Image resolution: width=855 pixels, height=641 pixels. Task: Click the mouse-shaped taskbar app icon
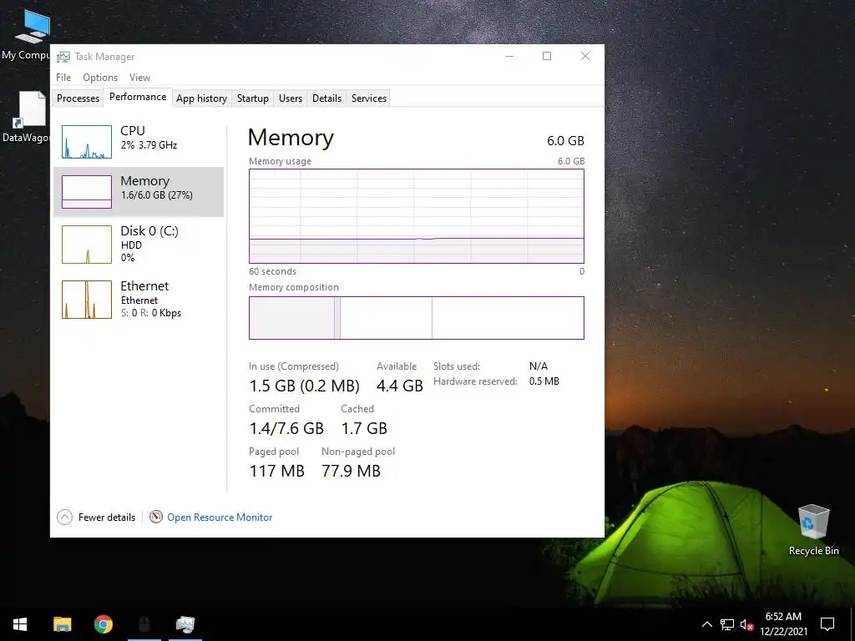(144, 624)
